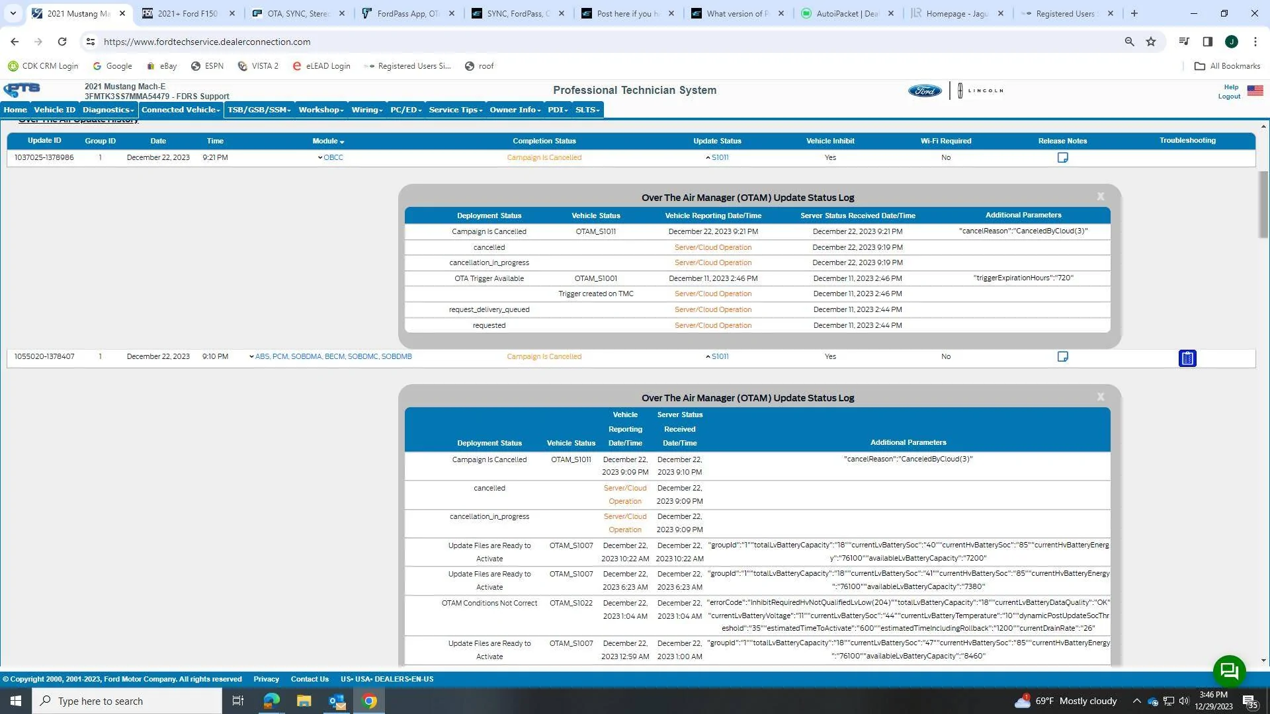Viewport: 1270px width, 714px height.
Task: Open the Vehicle ID menu item
Action: (x=54, y=110)
